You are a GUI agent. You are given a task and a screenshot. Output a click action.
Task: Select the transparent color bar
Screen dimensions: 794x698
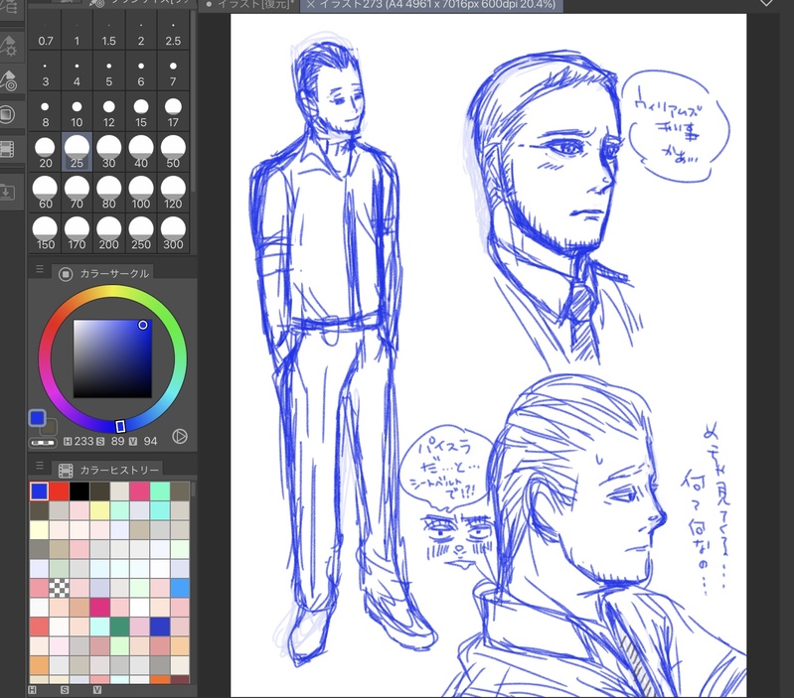pyautogui.click(x=43, y=443)
